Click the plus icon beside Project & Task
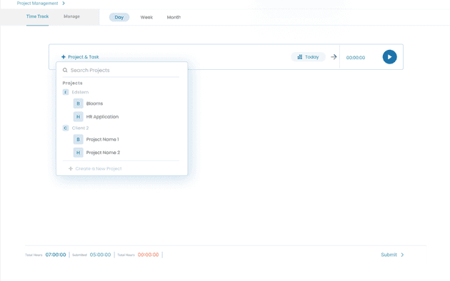The height and width of the screenshot is (281, 450). pos(64,57)
